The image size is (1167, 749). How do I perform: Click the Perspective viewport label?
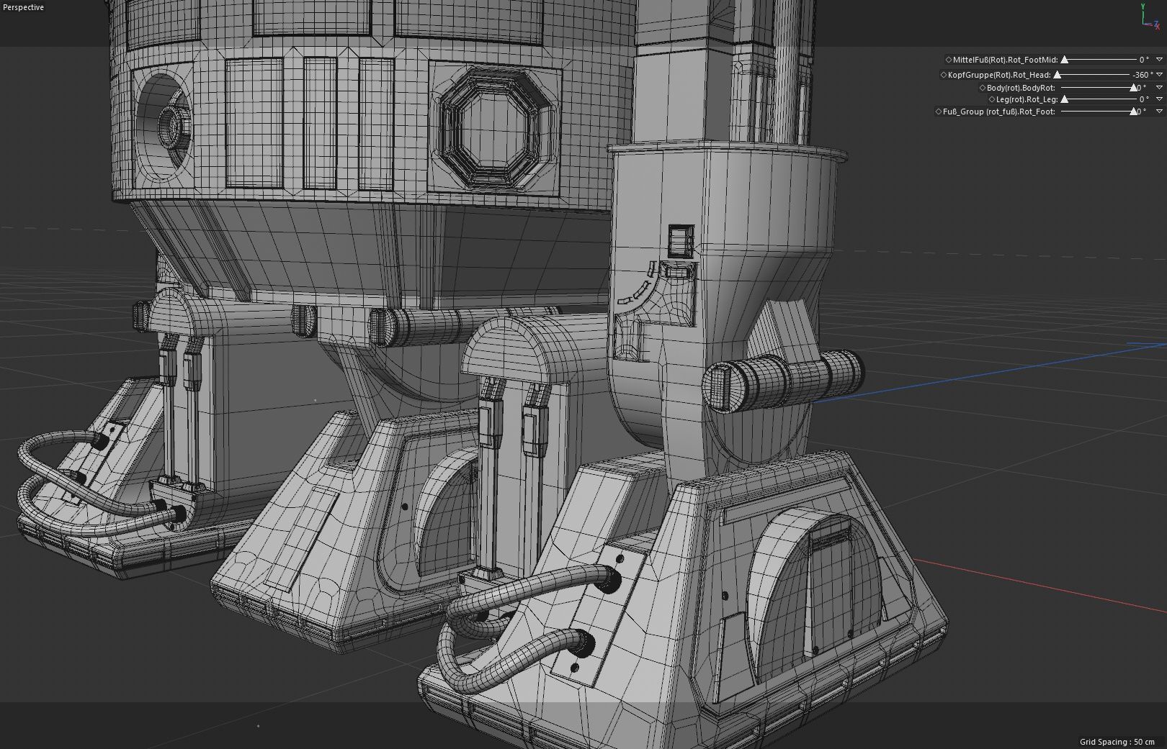pyautogui.click(x=24, y=7)
